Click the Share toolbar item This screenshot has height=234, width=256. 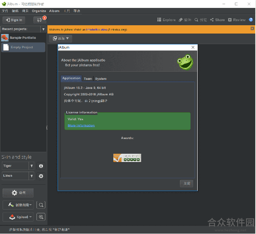pyautogui.click(x=217, y=20)
